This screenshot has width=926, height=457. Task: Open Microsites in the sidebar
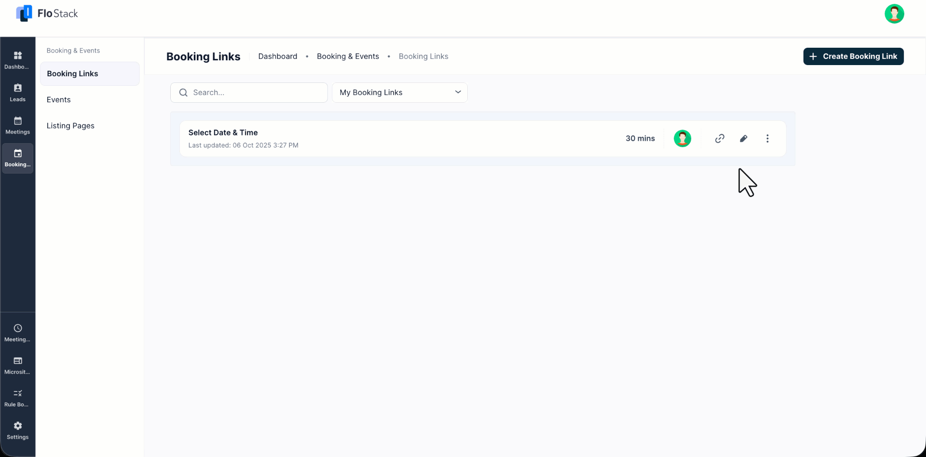click(x=17, y=366)
